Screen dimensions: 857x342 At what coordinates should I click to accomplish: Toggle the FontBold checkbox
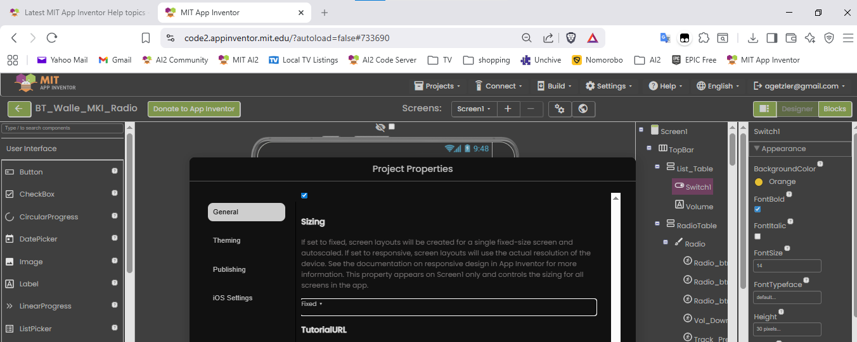point(757,209)
